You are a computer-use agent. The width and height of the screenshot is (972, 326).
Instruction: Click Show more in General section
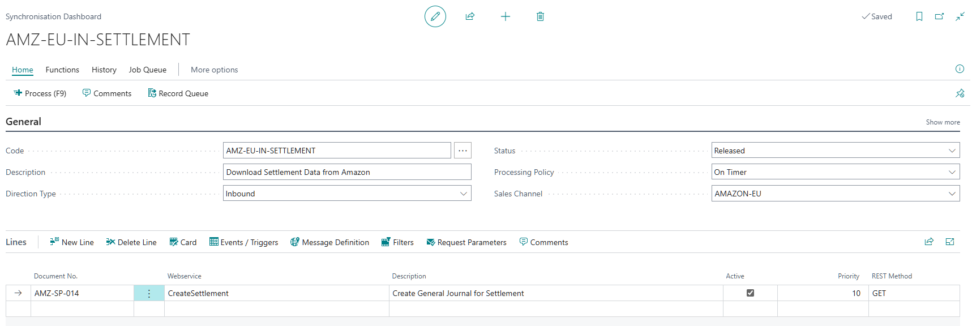tap(943, 122)
